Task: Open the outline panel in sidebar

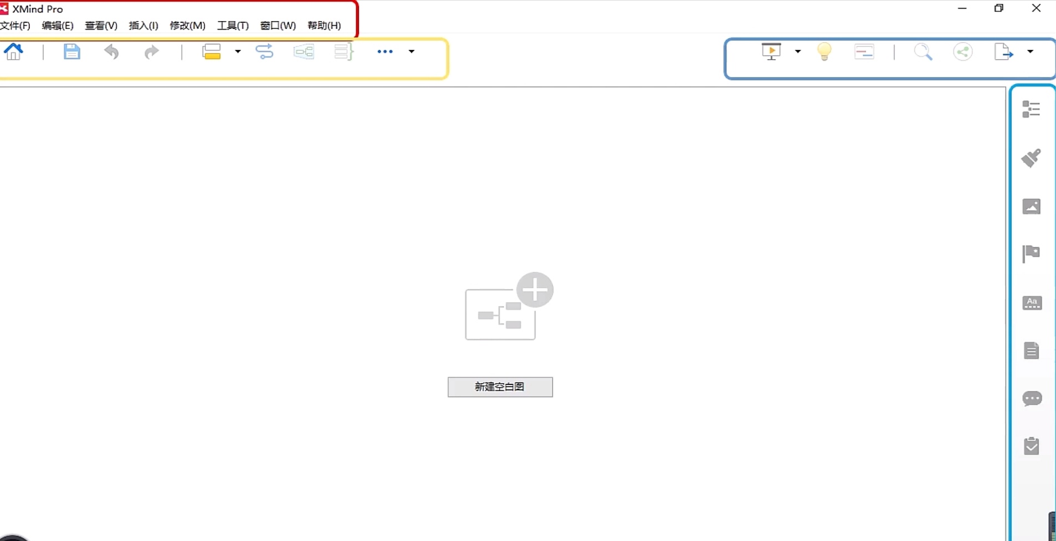Action: pos(1031,110)
